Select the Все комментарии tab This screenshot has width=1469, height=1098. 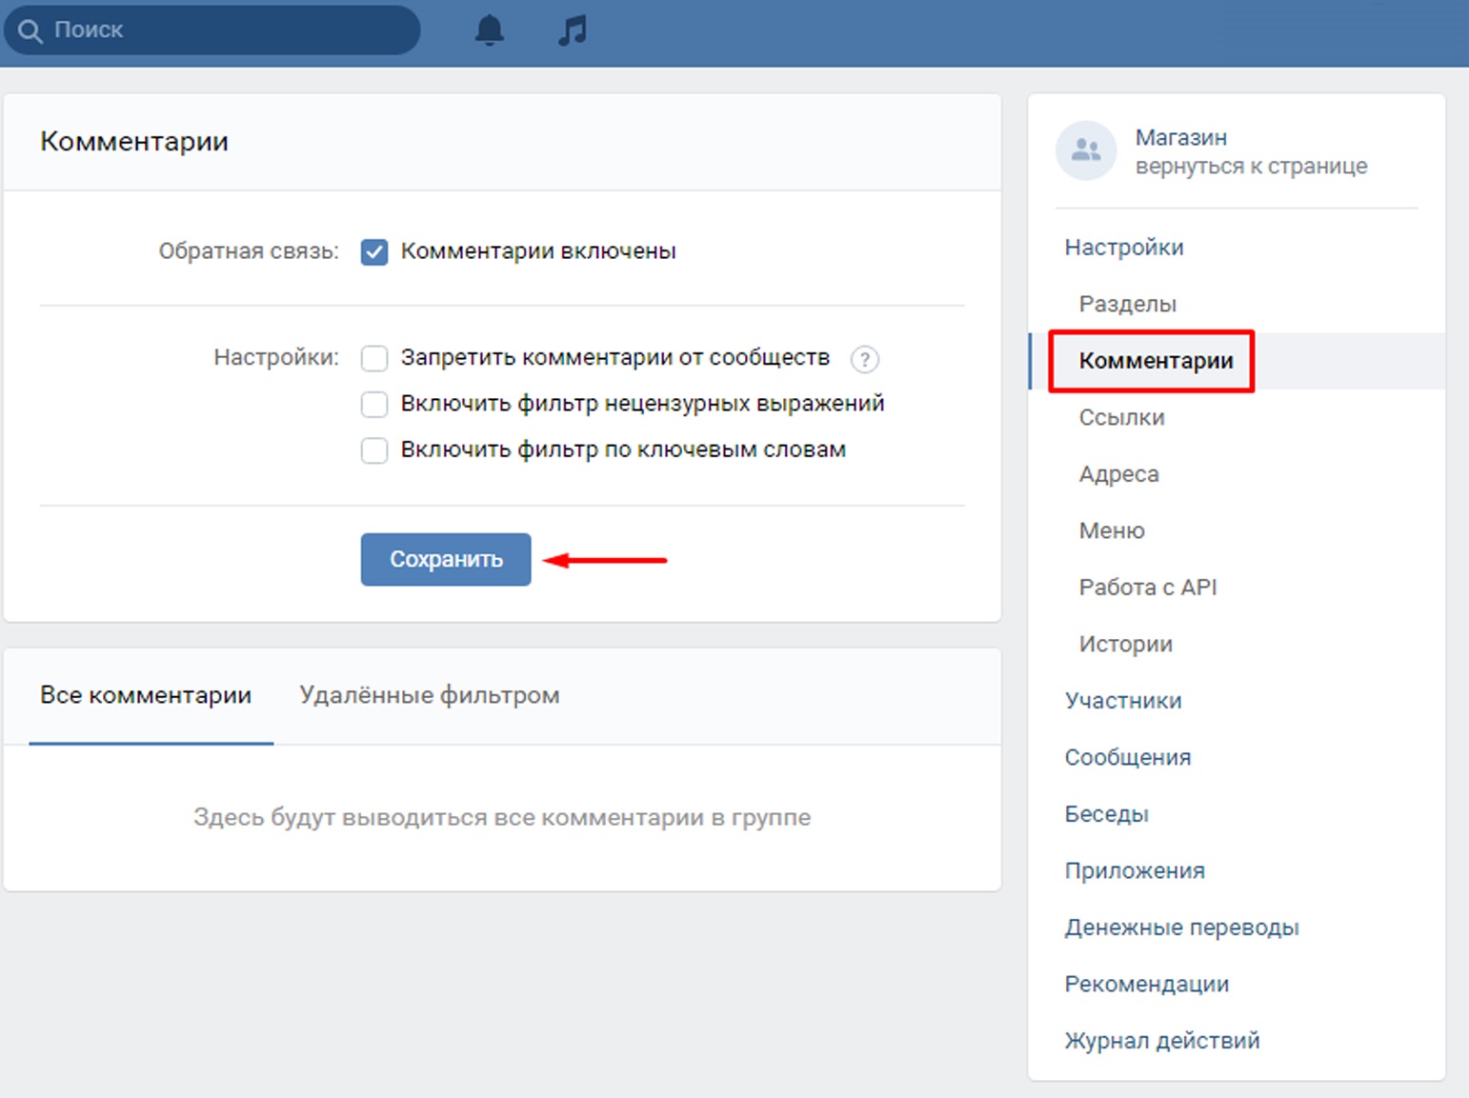[146, 695]
